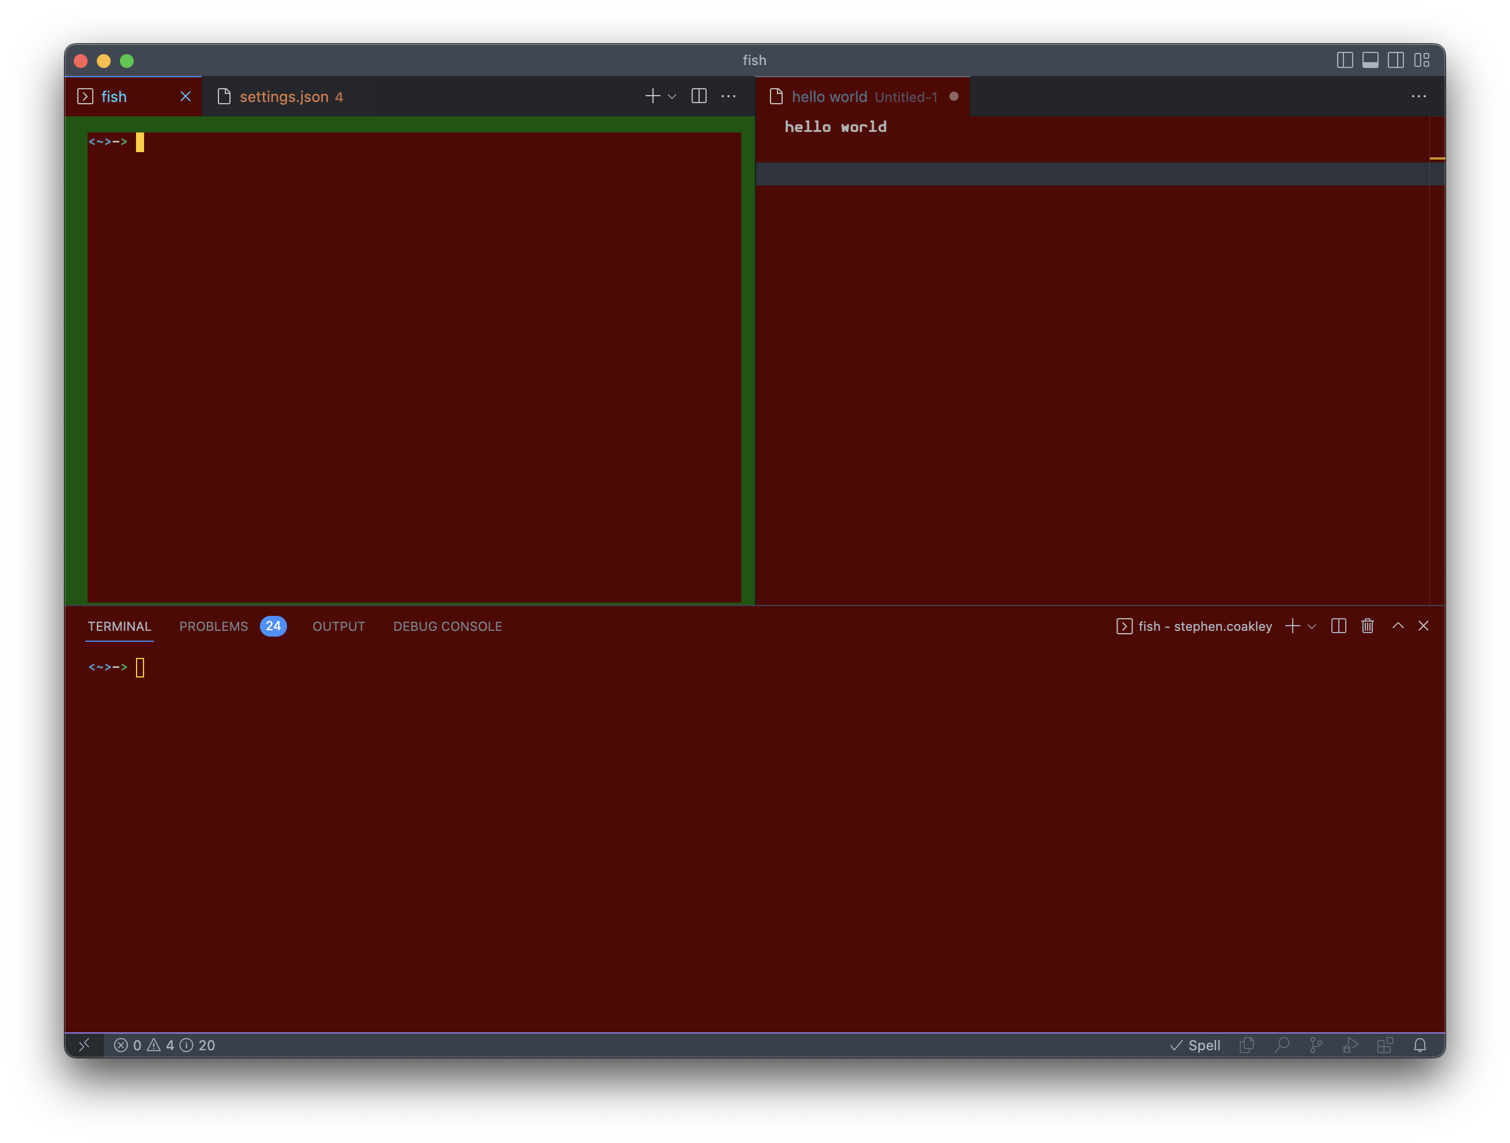Toggle the bottom panel visibility icon

[x=1370, y=60]
